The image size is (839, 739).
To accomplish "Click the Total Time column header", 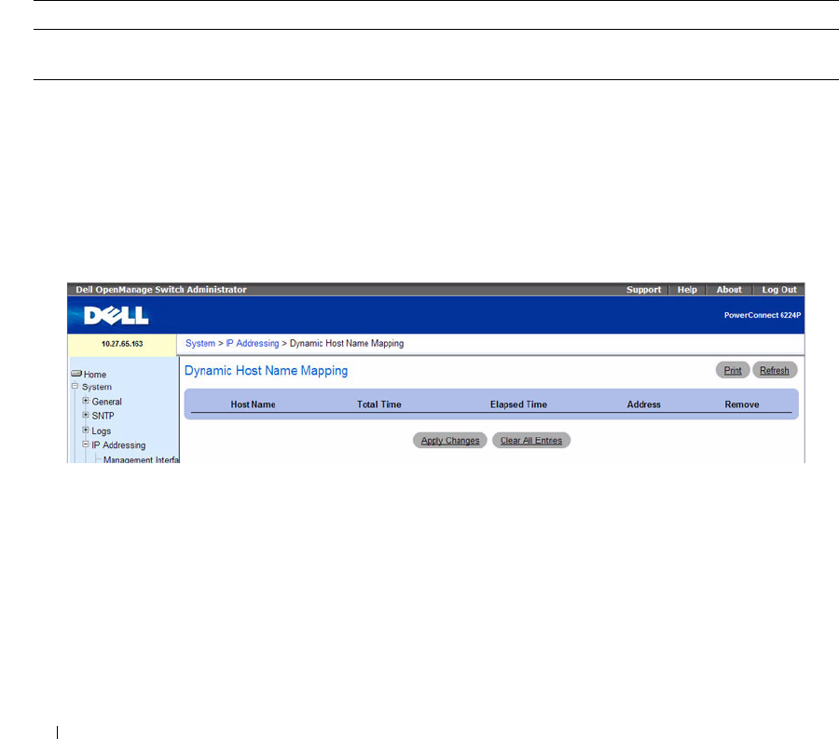I will tap(378, 404).
